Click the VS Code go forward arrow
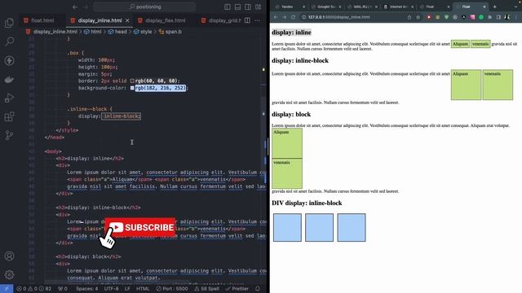Screen dimensions: 522x293 86,7
